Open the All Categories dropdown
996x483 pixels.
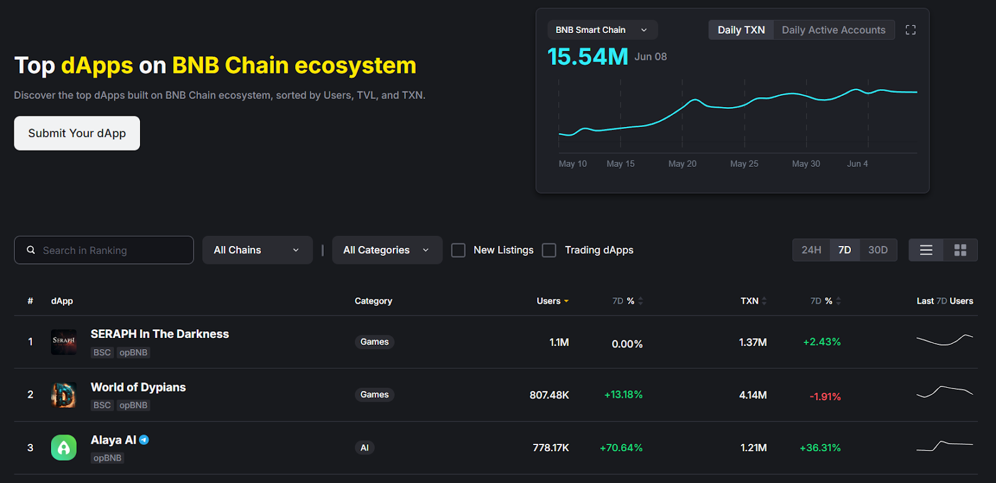[387, 250]
